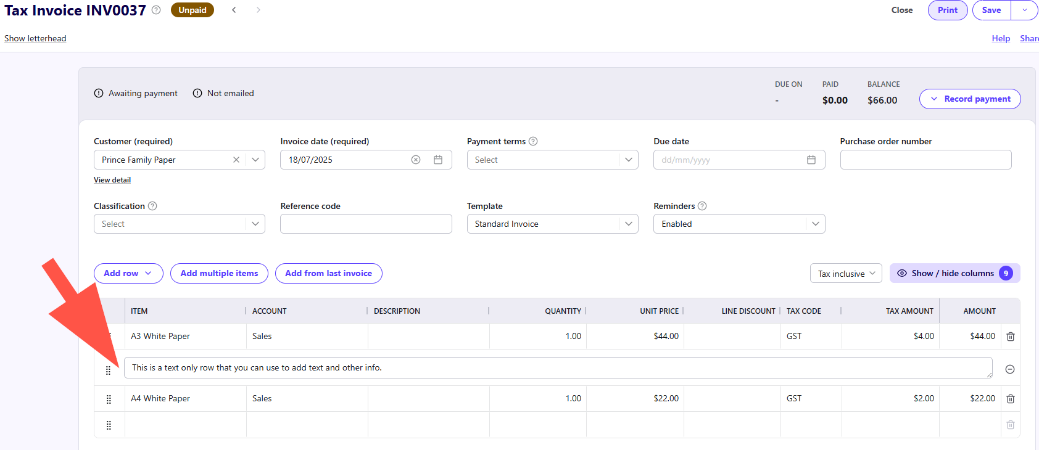Click Show letterhead link
This screenshot has height=450, width=1039.
[35, 38]
